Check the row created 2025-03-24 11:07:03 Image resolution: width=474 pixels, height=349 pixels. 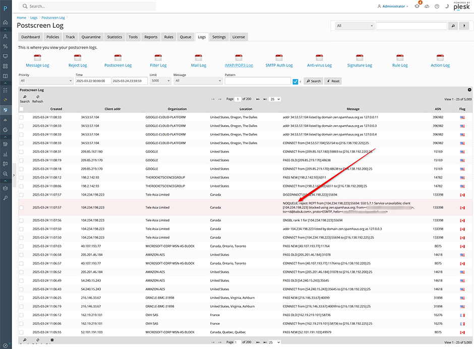point(21,246)
